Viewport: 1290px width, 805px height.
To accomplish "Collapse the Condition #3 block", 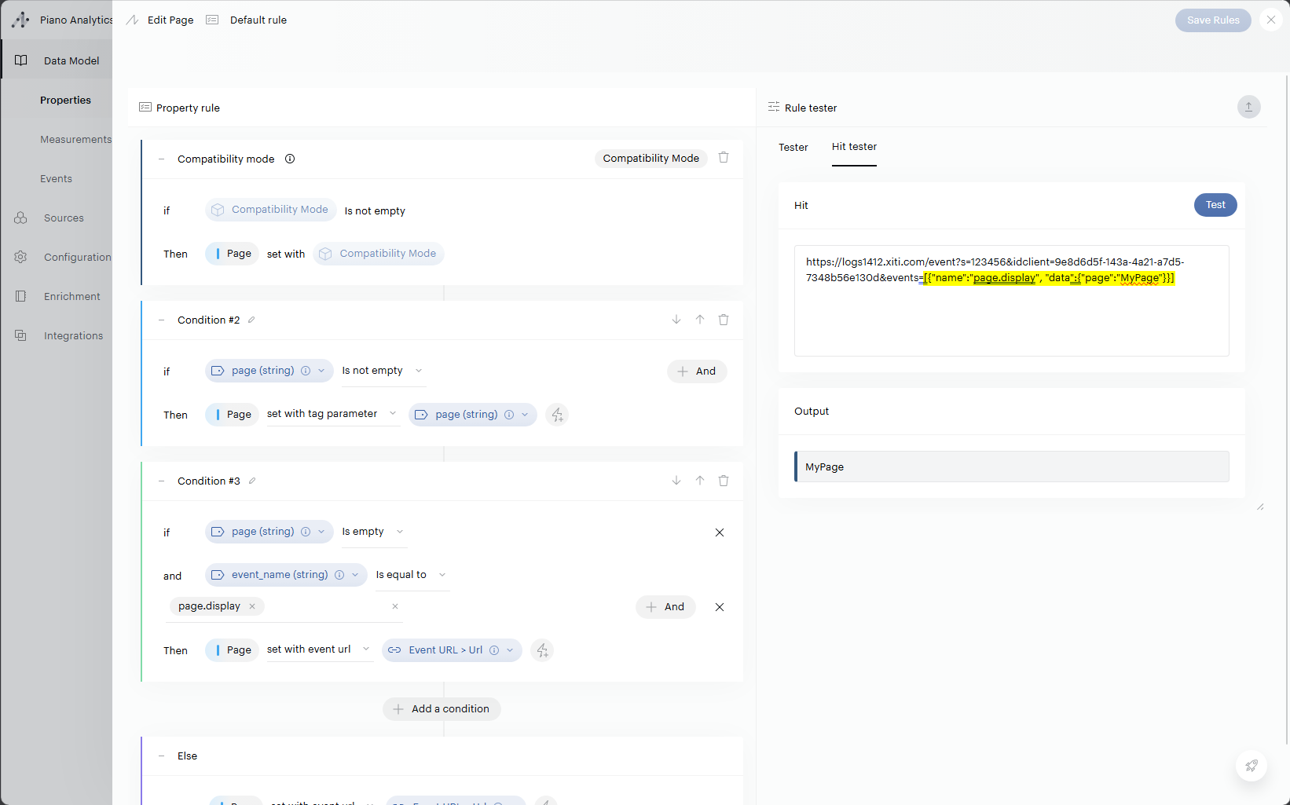I will click(162, 481).
